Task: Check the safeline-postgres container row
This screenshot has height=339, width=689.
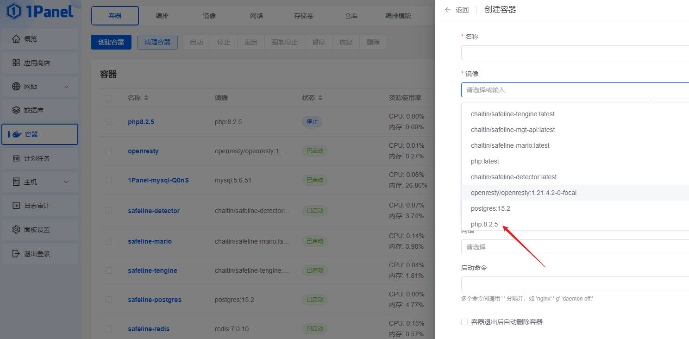Action: click(x=109, y=300)
